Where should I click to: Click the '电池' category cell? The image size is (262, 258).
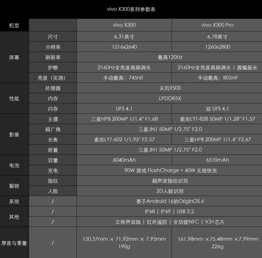point(14,165)
